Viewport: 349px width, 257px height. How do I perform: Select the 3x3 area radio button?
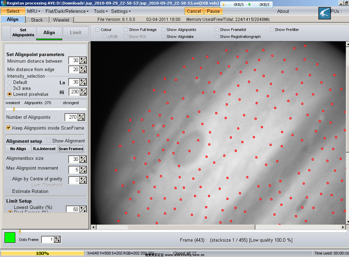tap(9, 88)
